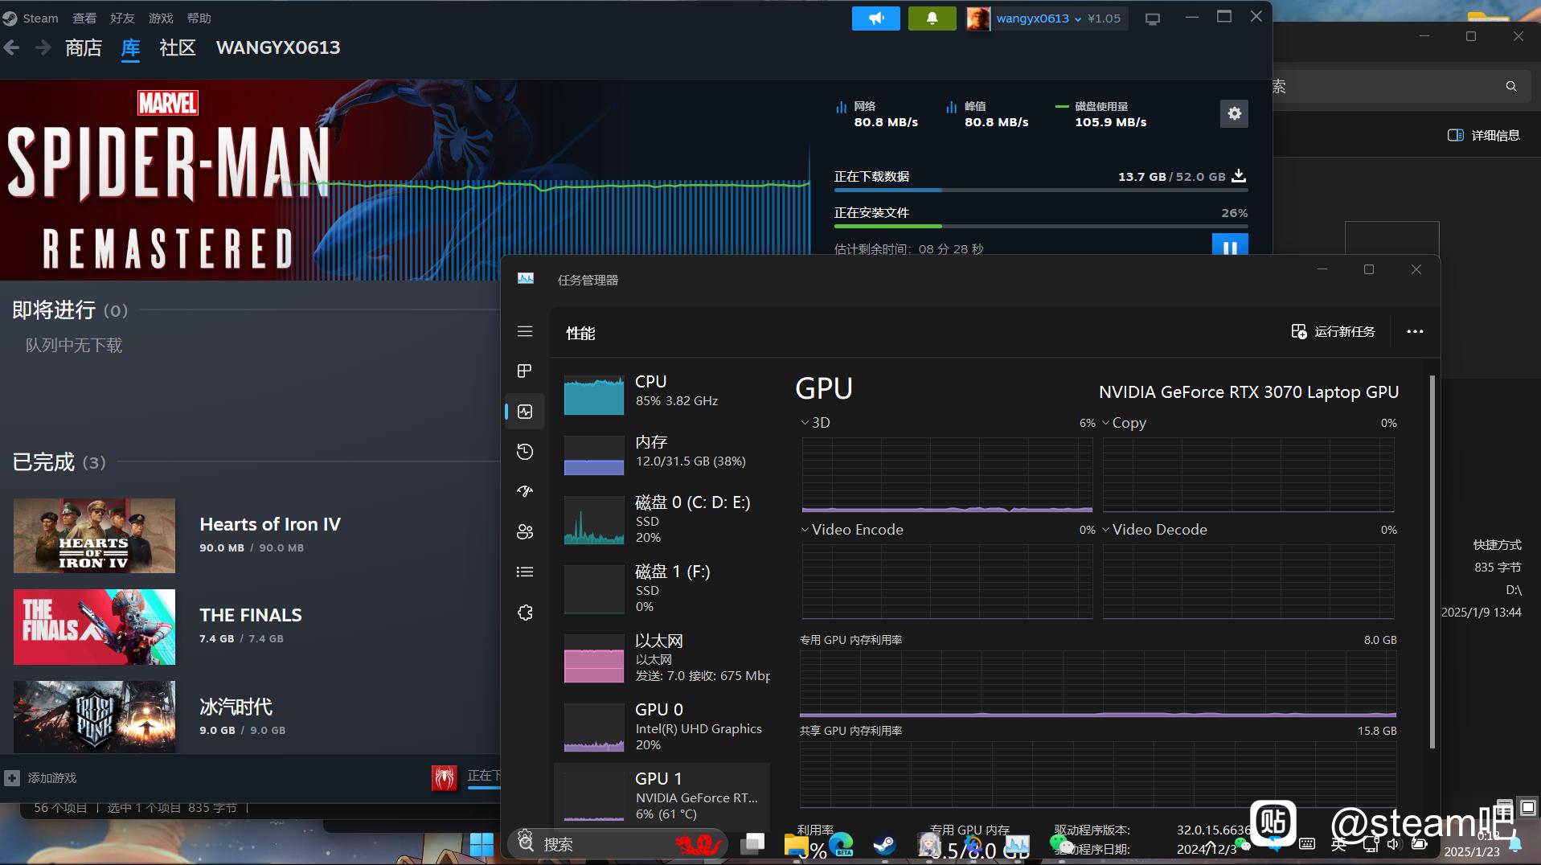Open App history page icon
Viewport: 1541px width, 865px height.
525,452
